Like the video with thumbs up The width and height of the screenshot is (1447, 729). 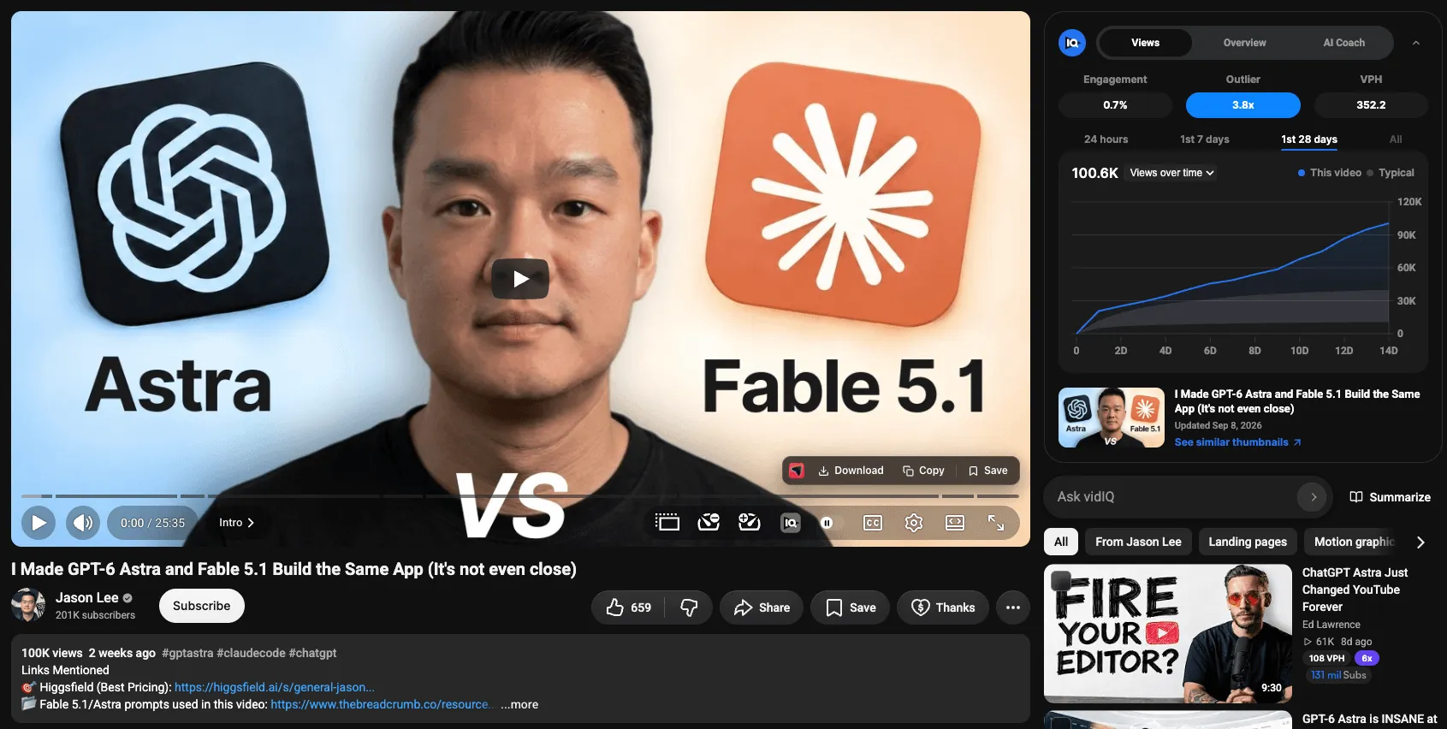click(x=629, y=607)
